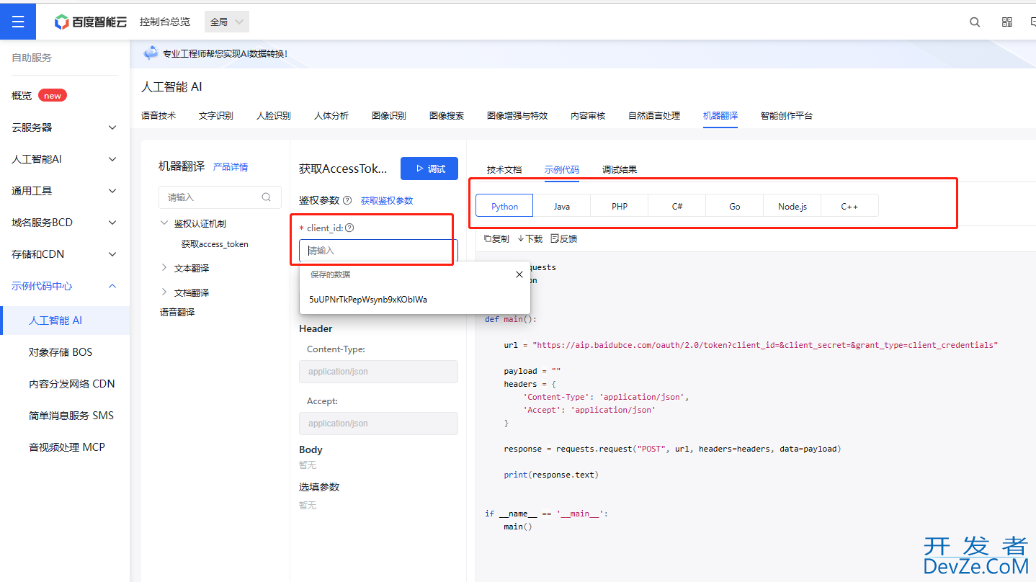Open 音视频处理 MCP in sidebar

(x=67, y=447)
